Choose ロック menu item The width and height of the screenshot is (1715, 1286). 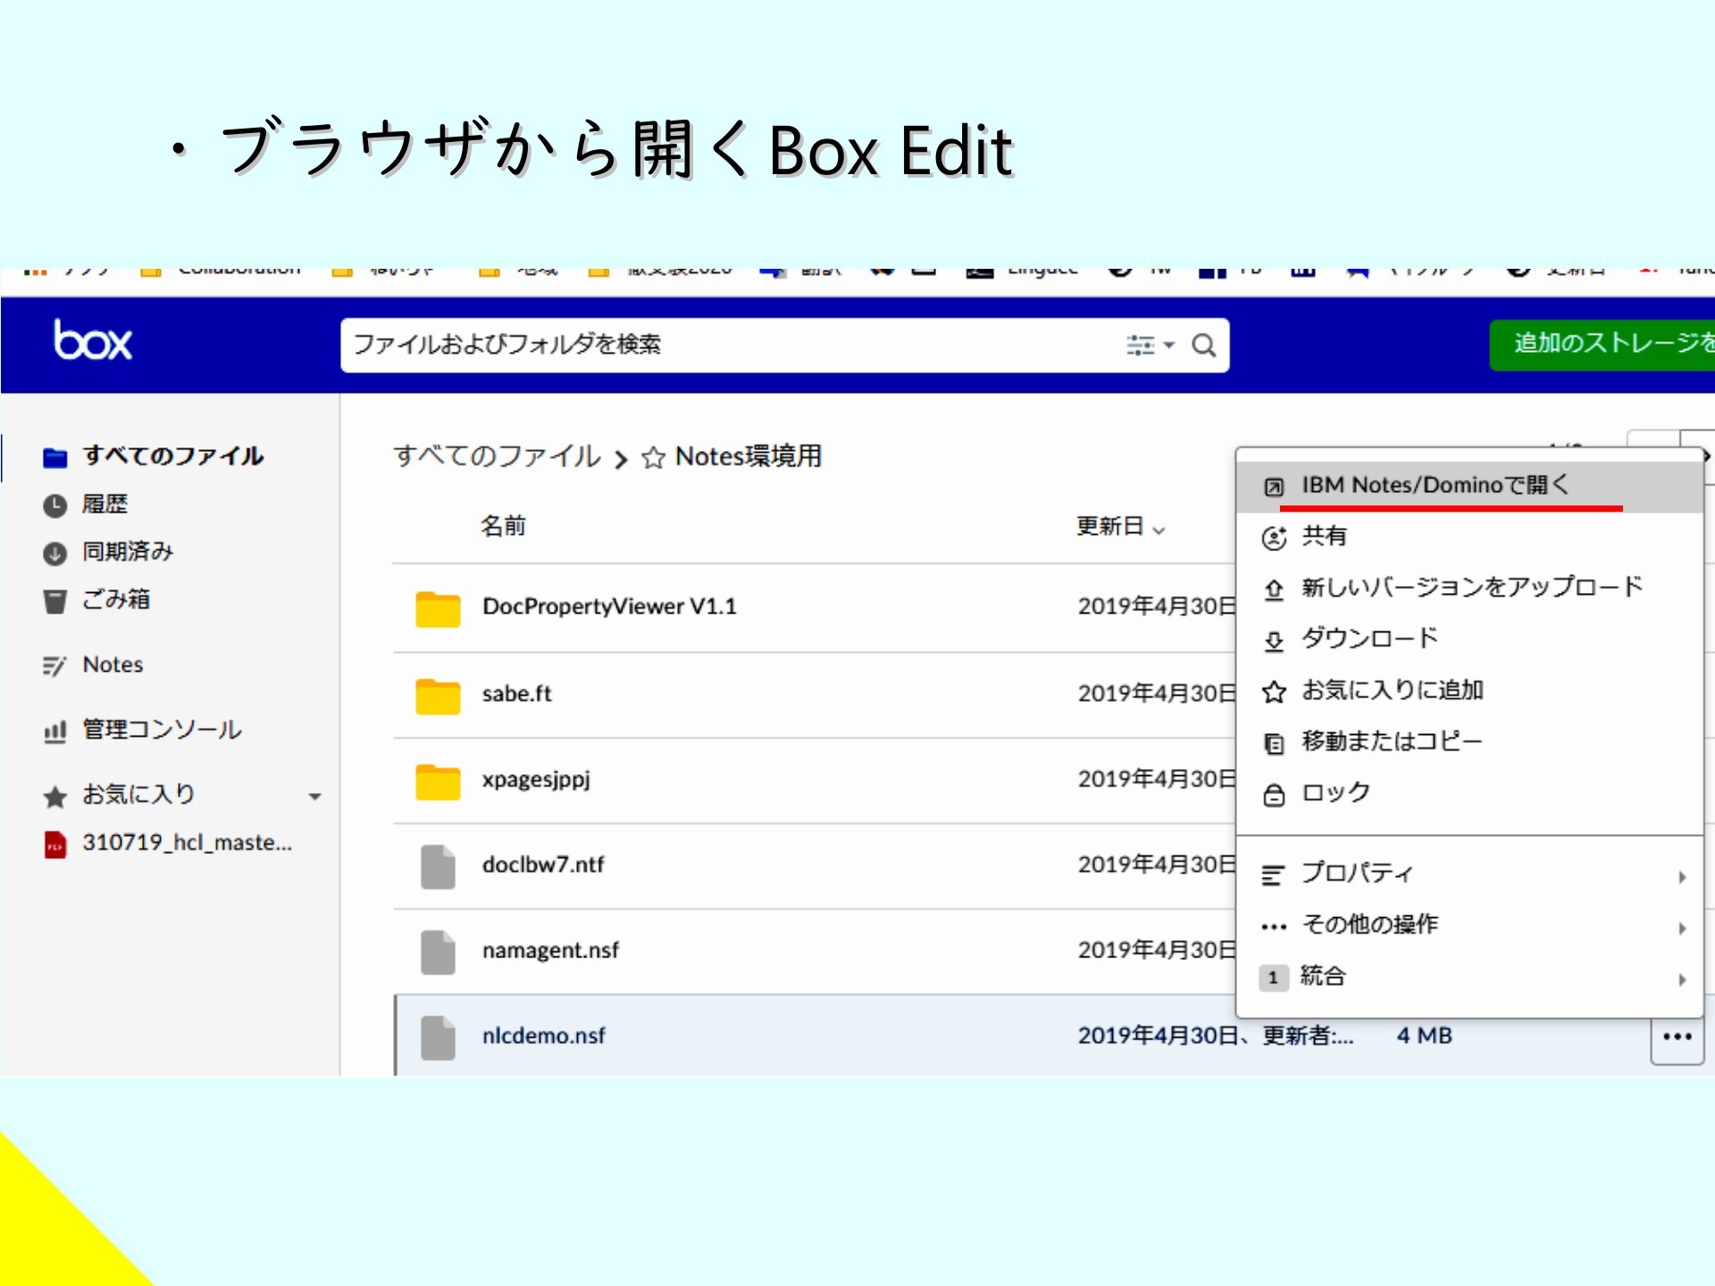pos(1469,793)
